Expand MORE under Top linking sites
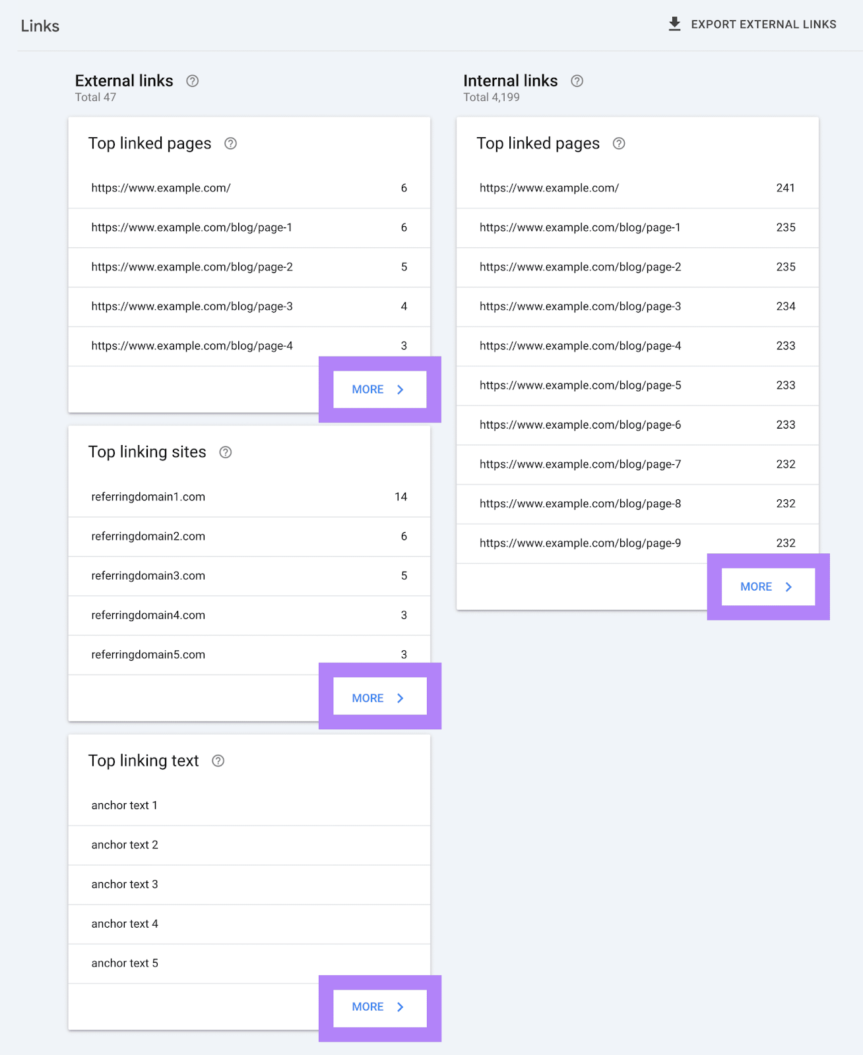Screen dimensions: 863x1055 [x=380, y=697]
